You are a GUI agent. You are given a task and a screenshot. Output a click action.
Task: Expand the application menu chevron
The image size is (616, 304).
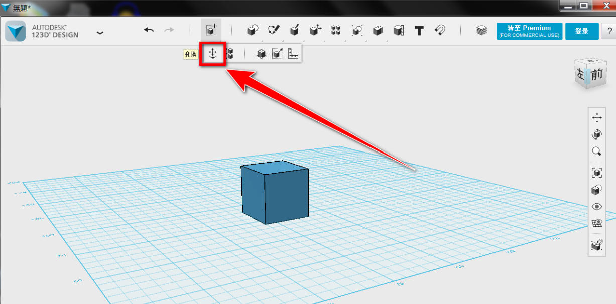[x=100, y=33]
